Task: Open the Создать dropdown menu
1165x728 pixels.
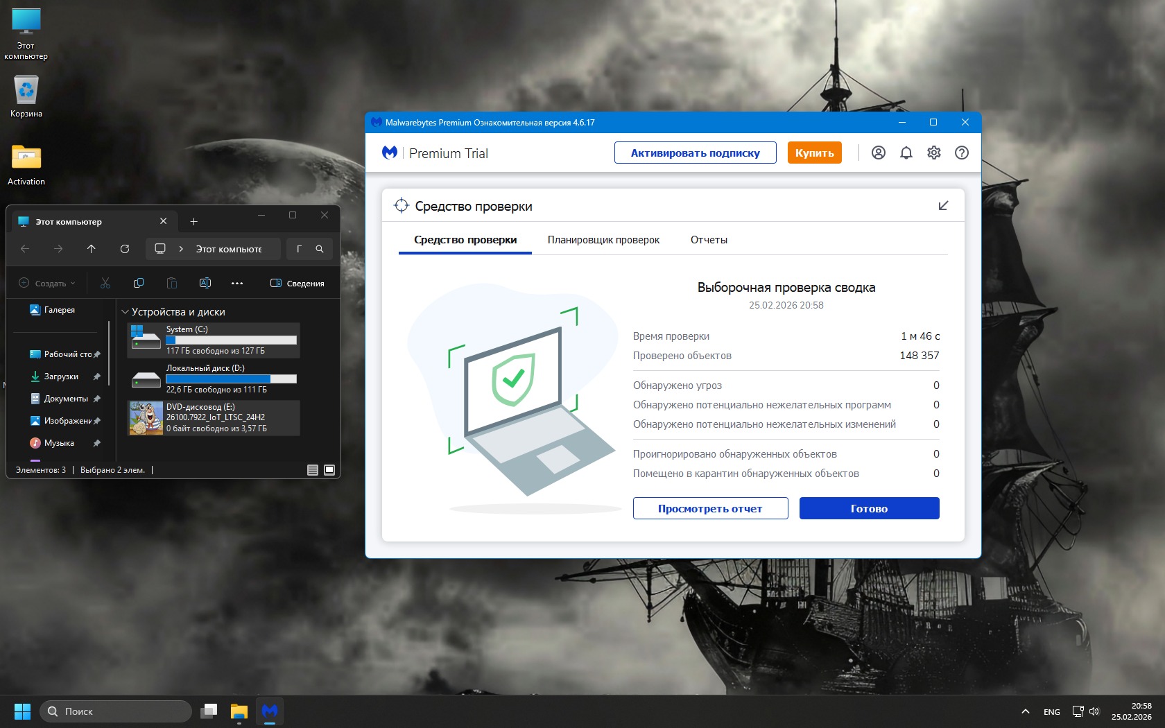Action: [x=47, y=283]
